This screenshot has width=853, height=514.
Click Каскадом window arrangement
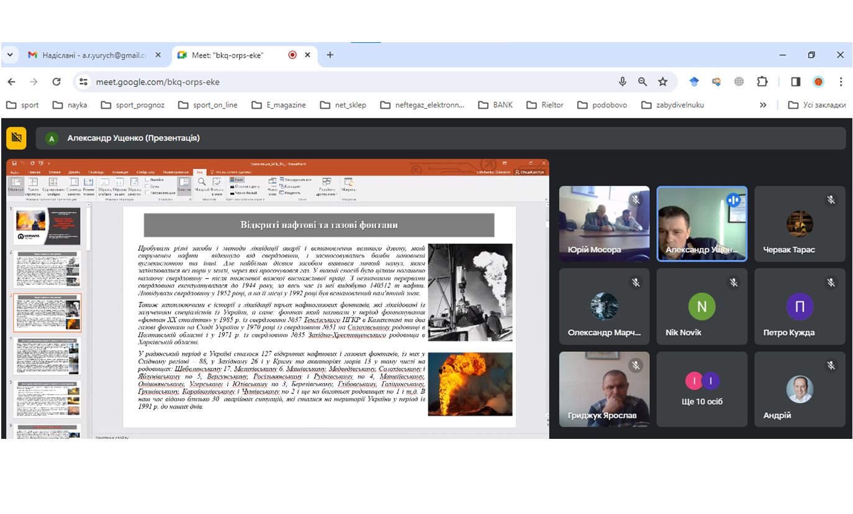point(290,186)
